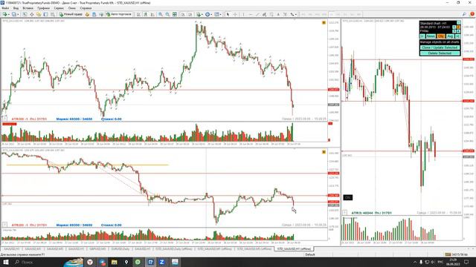Toggle the Avg button in panel

click(450, 36)
